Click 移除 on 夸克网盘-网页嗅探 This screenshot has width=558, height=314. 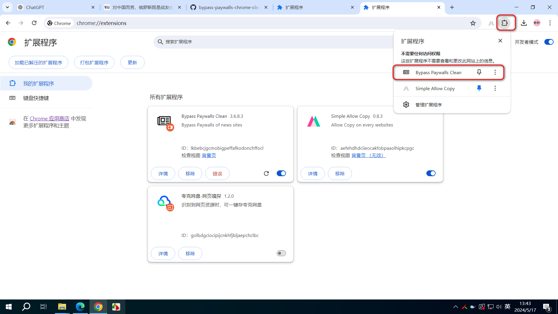(x=190, y=254)
